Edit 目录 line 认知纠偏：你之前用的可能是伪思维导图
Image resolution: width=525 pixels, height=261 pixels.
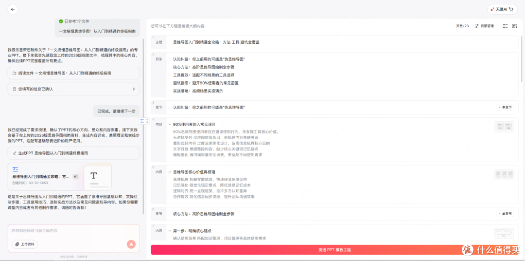point(209,59)
